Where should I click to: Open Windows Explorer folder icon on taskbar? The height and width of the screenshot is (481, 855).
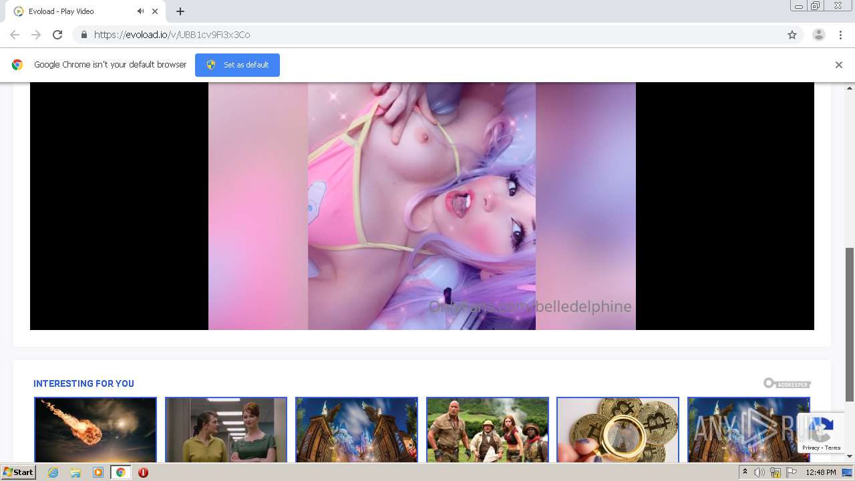75,472
